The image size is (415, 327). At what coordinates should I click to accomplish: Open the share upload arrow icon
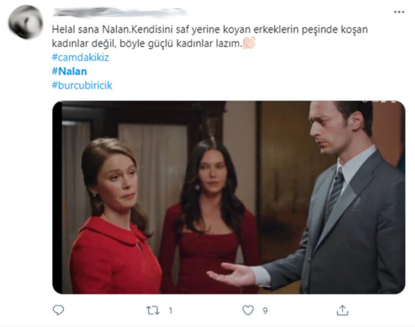(342, 310)
